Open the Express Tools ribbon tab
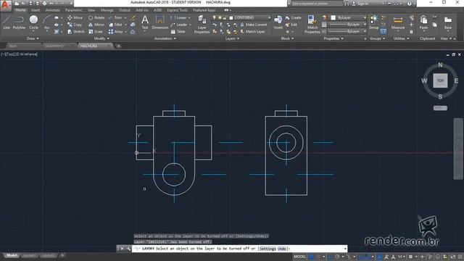464x261 pixels. [x=177, y=10]
